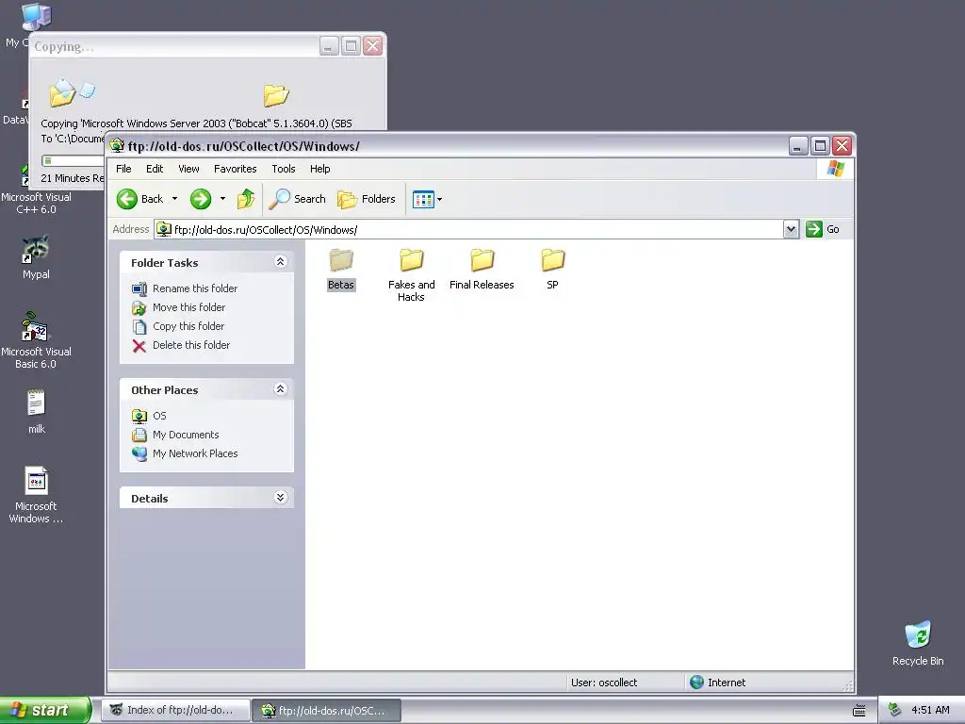Open the Back history dropdown arrow
Screen dimensions: 965x724
[x=174, y=199]
